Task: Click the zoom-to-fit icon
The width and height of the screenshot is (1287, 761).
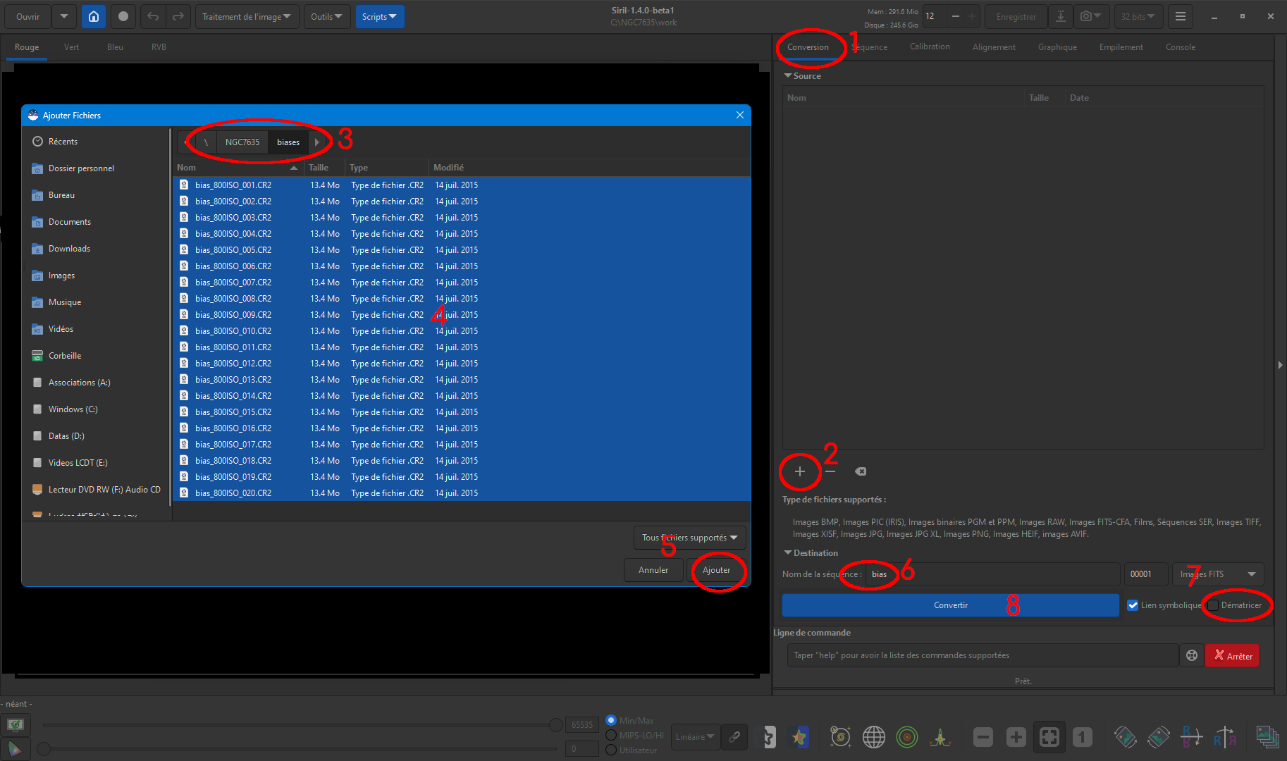Action: click(1049, 737)
